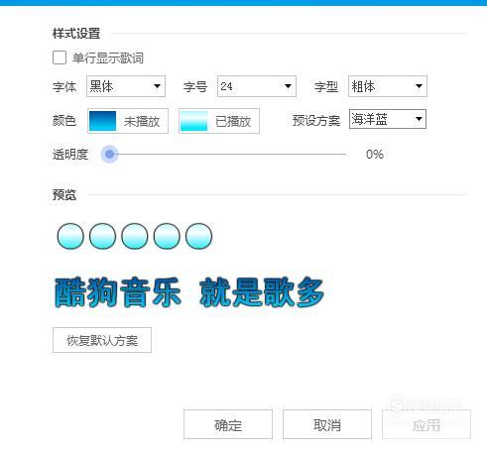Screen dimensions: 487x452
Task: Click the 0% transparency value
Action: point(375,155)
